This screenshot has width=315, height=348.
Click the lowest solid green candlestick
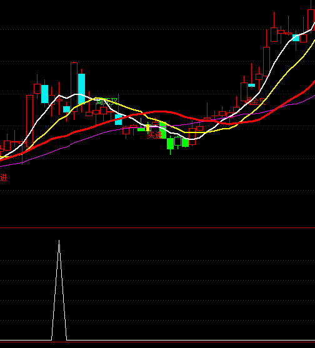coord(170,144)
